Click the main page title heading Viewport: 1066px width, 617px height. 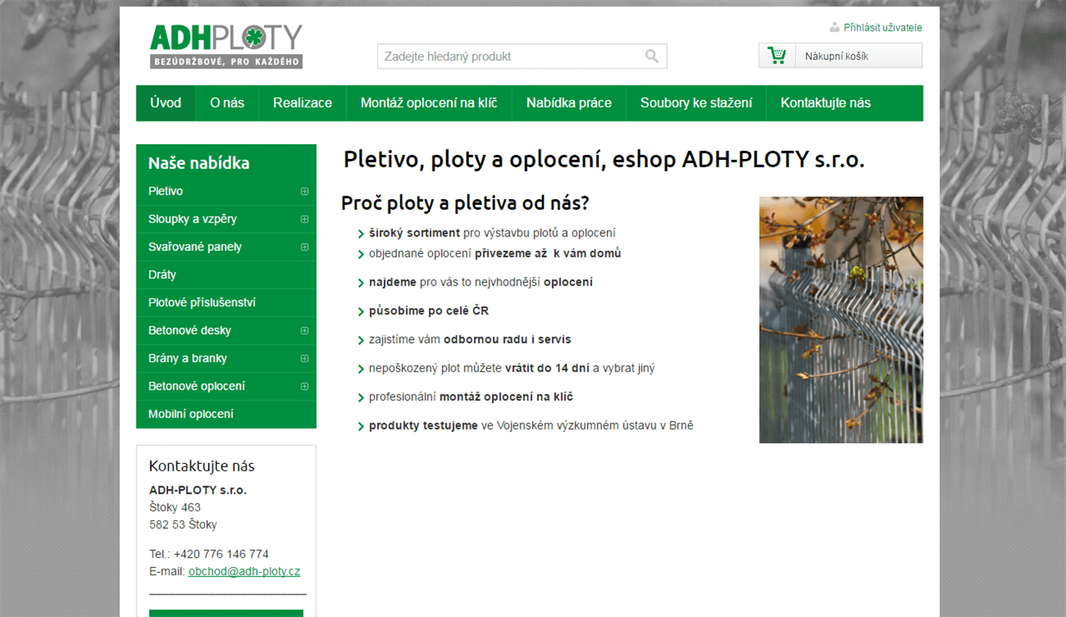pyautogui.click(x=604, y=160)
